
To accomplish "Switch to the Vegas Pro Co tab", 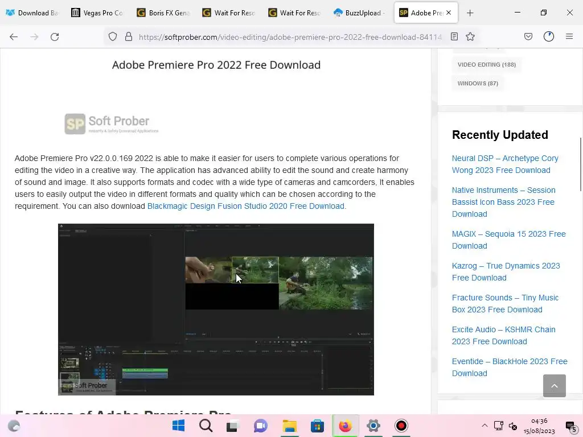I will click(x=98, y=13).
